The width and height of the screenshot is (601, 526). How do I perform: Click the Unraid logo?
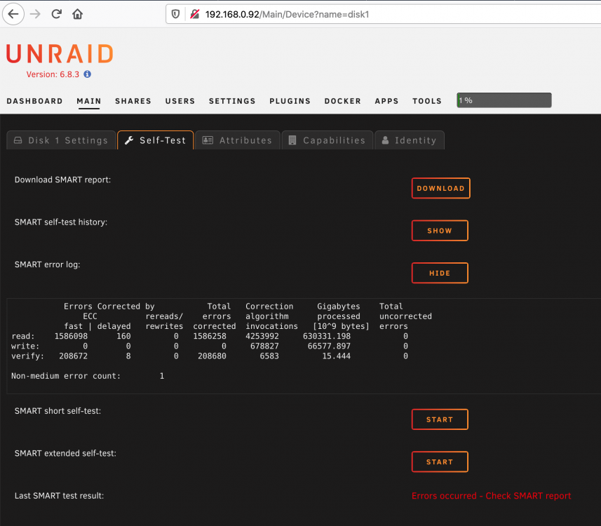[x=60, y=53]
